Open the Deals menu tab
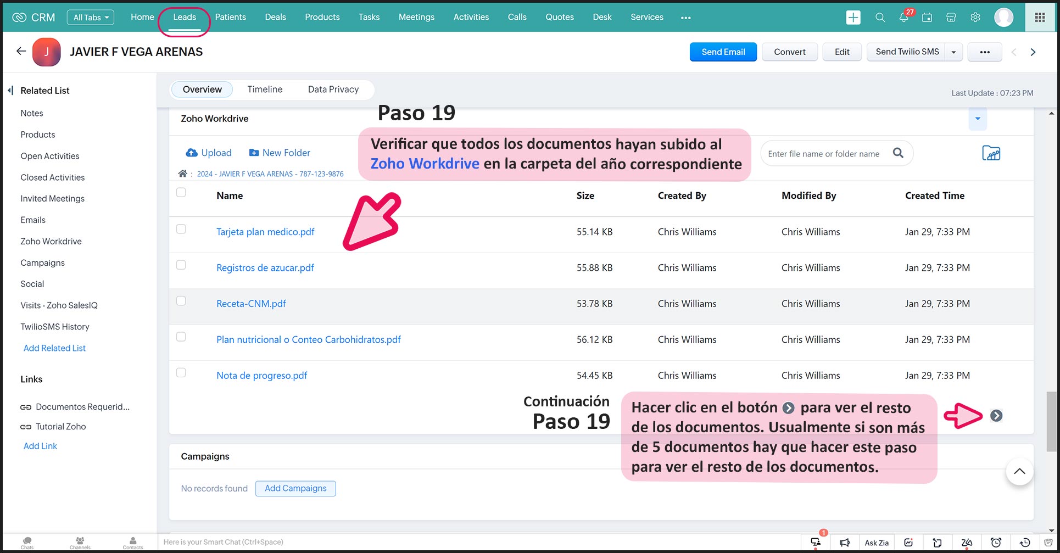Viewport: 1060px width, 553px height. (275, 18)
